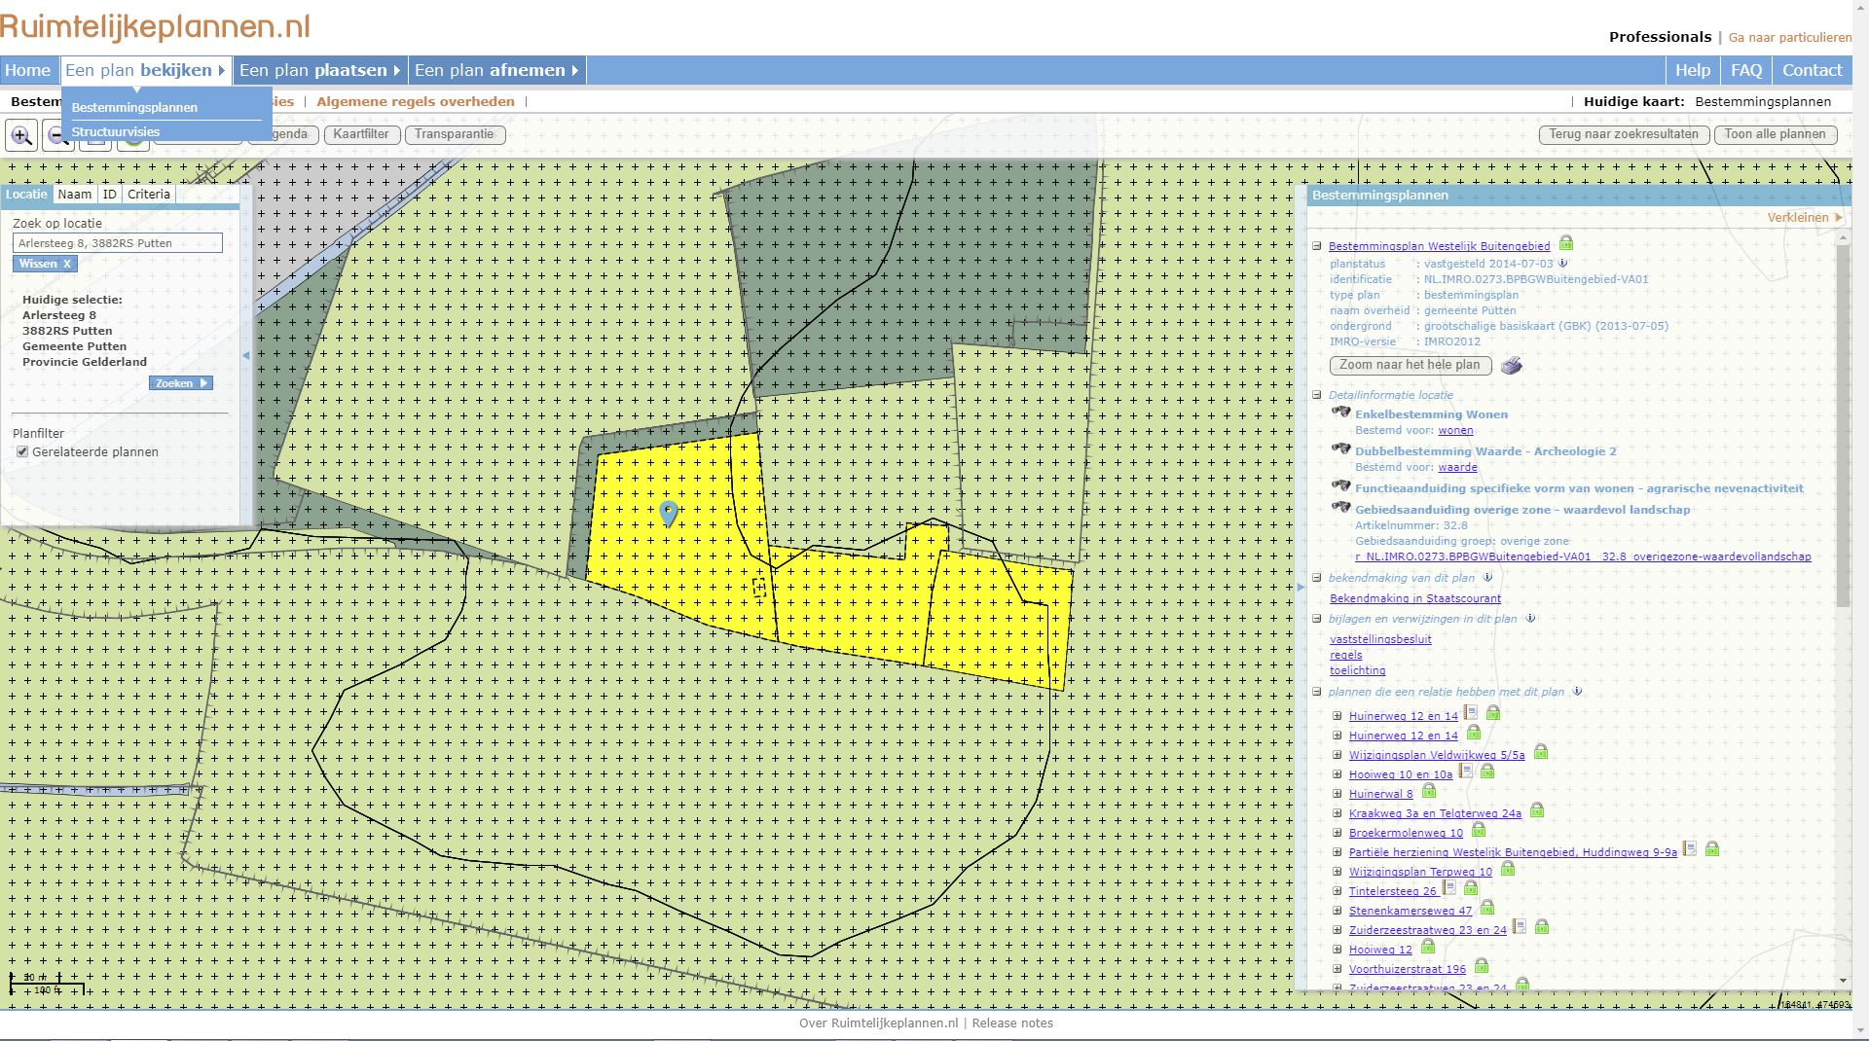
Task: Select the zoom in magnifier tool
Action: point(20,135)
